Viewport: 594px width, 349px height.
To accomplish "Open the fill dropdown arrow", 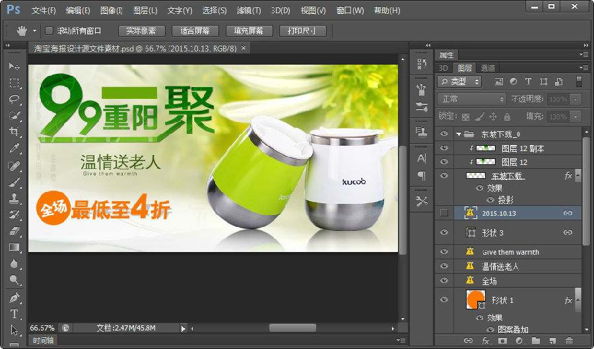I will pyautogui.click(x=576, y=117).
